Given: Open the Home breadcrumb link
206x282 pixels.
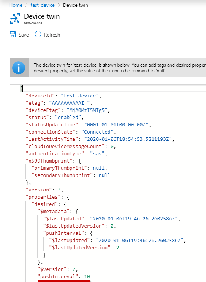Looking at the screenshot, I should 16,5.
